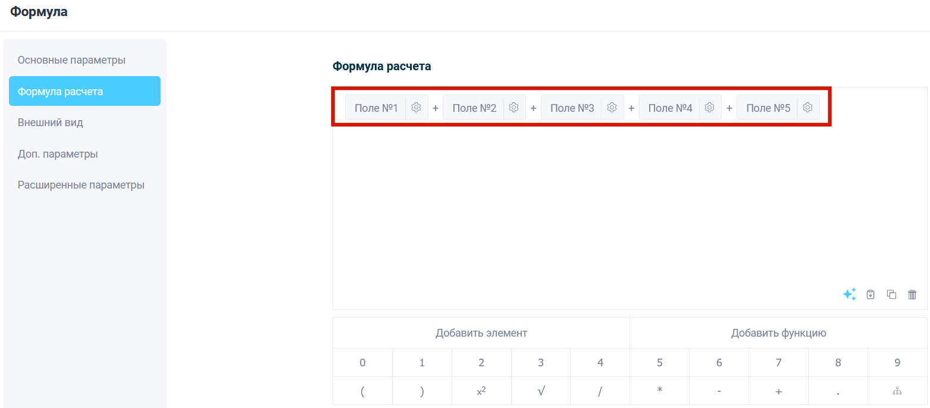Image resolution: width=930 pixels, height=408 pixels.
Task: Insert a closing parenthesis
Action: 422,391
